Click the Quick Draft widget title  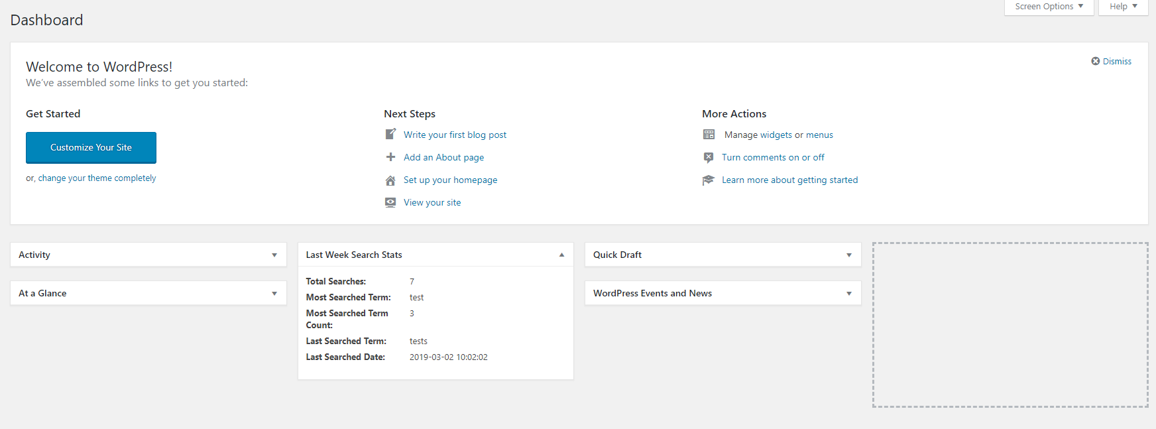coord(617,255)
